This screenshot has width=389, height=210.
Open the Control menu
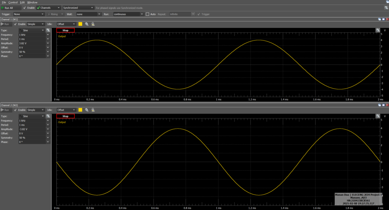coord(13,2)
